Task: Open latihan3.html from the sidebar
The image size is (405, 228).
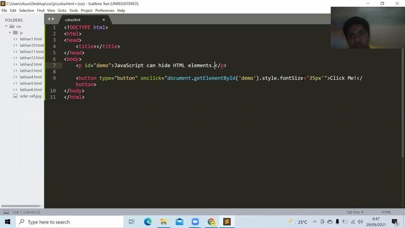Action: coord(31,70)
